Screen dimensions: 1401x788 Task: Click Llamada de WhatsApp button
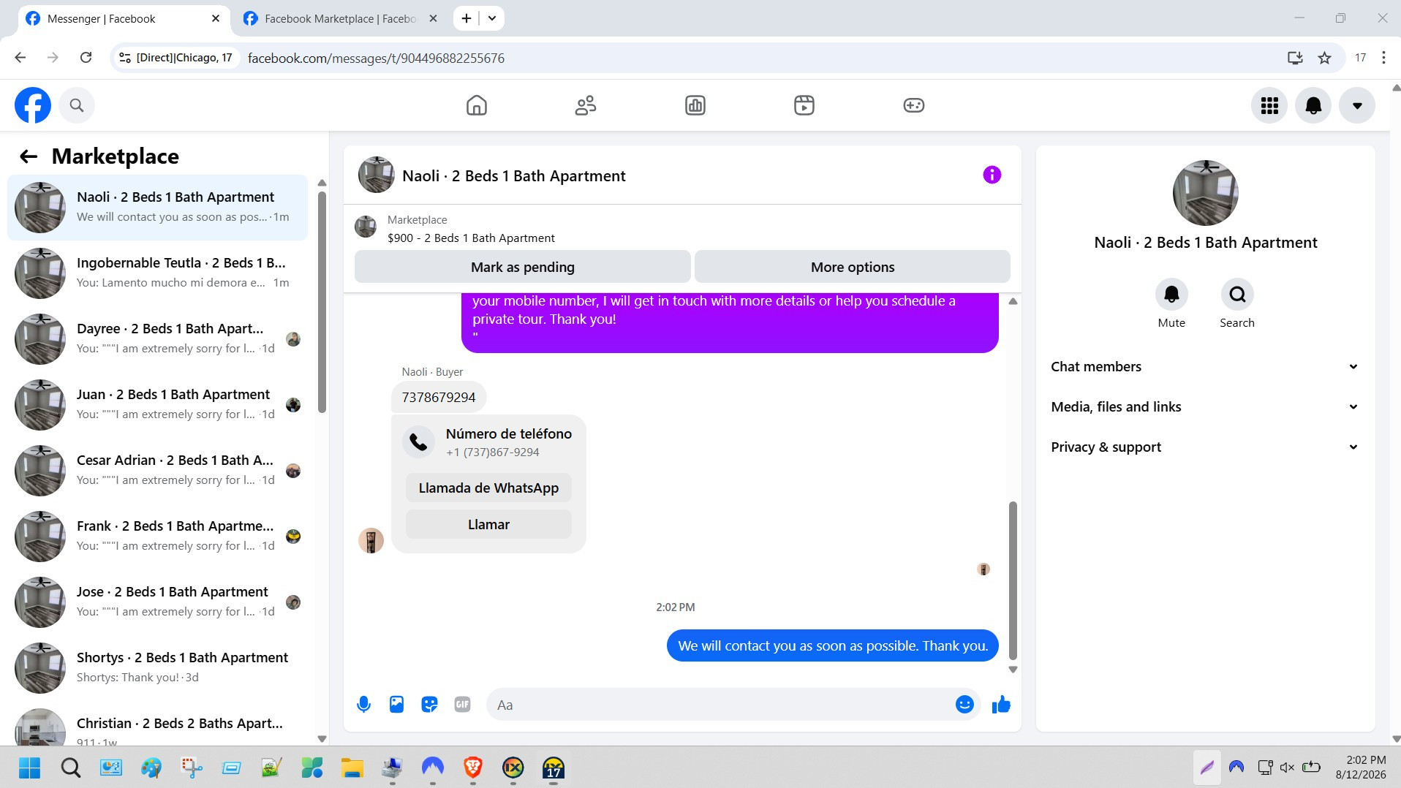[488, 488]
